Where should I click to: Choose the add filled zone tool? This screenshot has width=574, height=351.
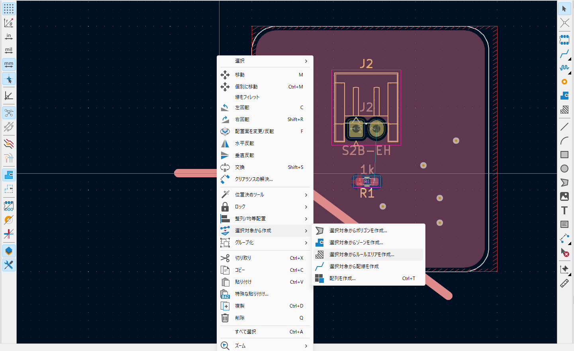pos(564,96)
